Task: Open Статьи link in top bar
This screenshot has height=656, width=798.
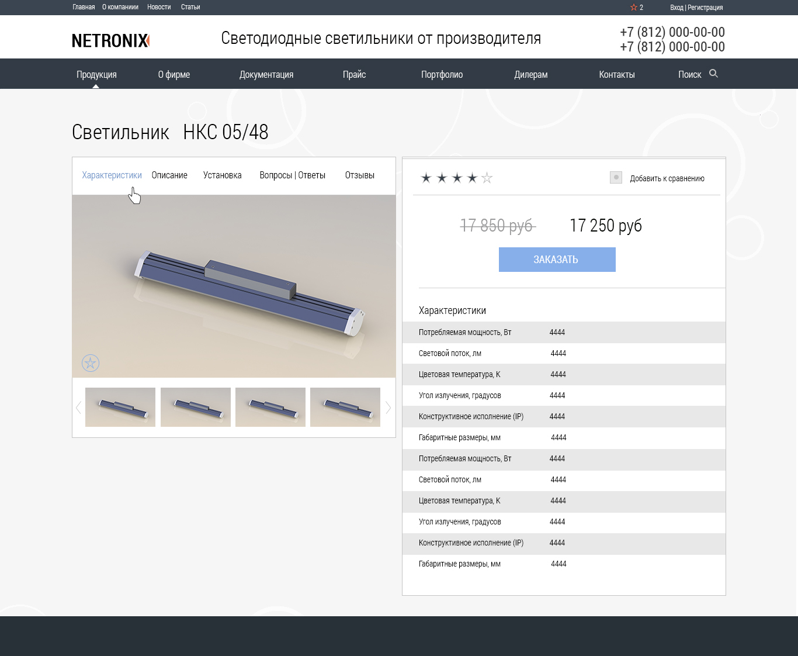Action: [x=190, y=7]
